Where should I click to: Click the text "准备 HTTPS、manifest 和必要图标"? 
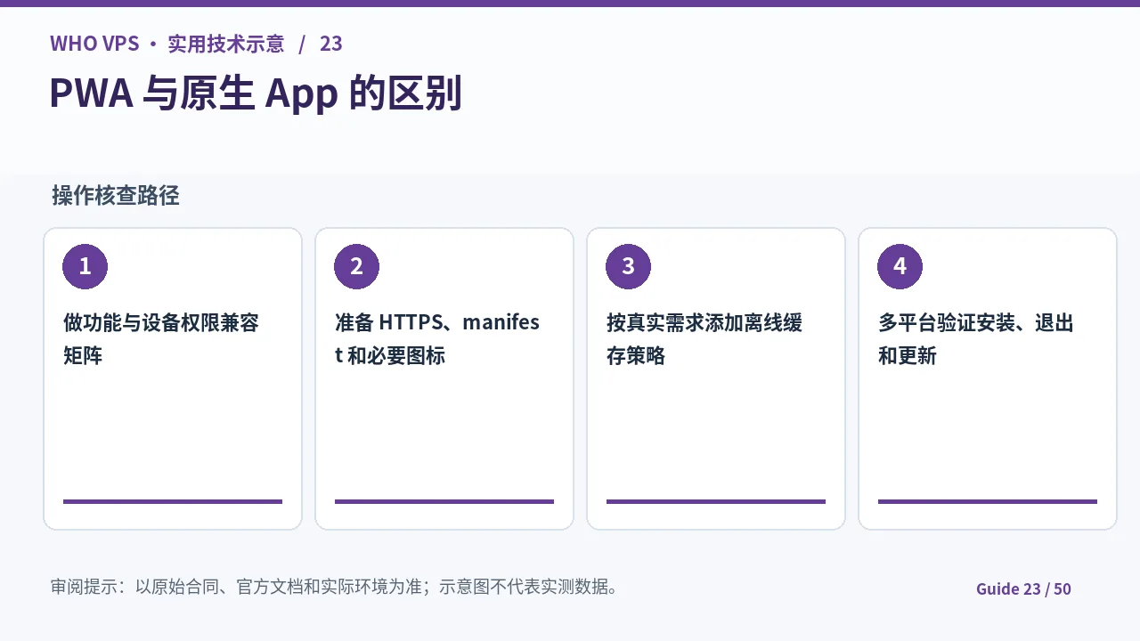click(x=437, y=339)
